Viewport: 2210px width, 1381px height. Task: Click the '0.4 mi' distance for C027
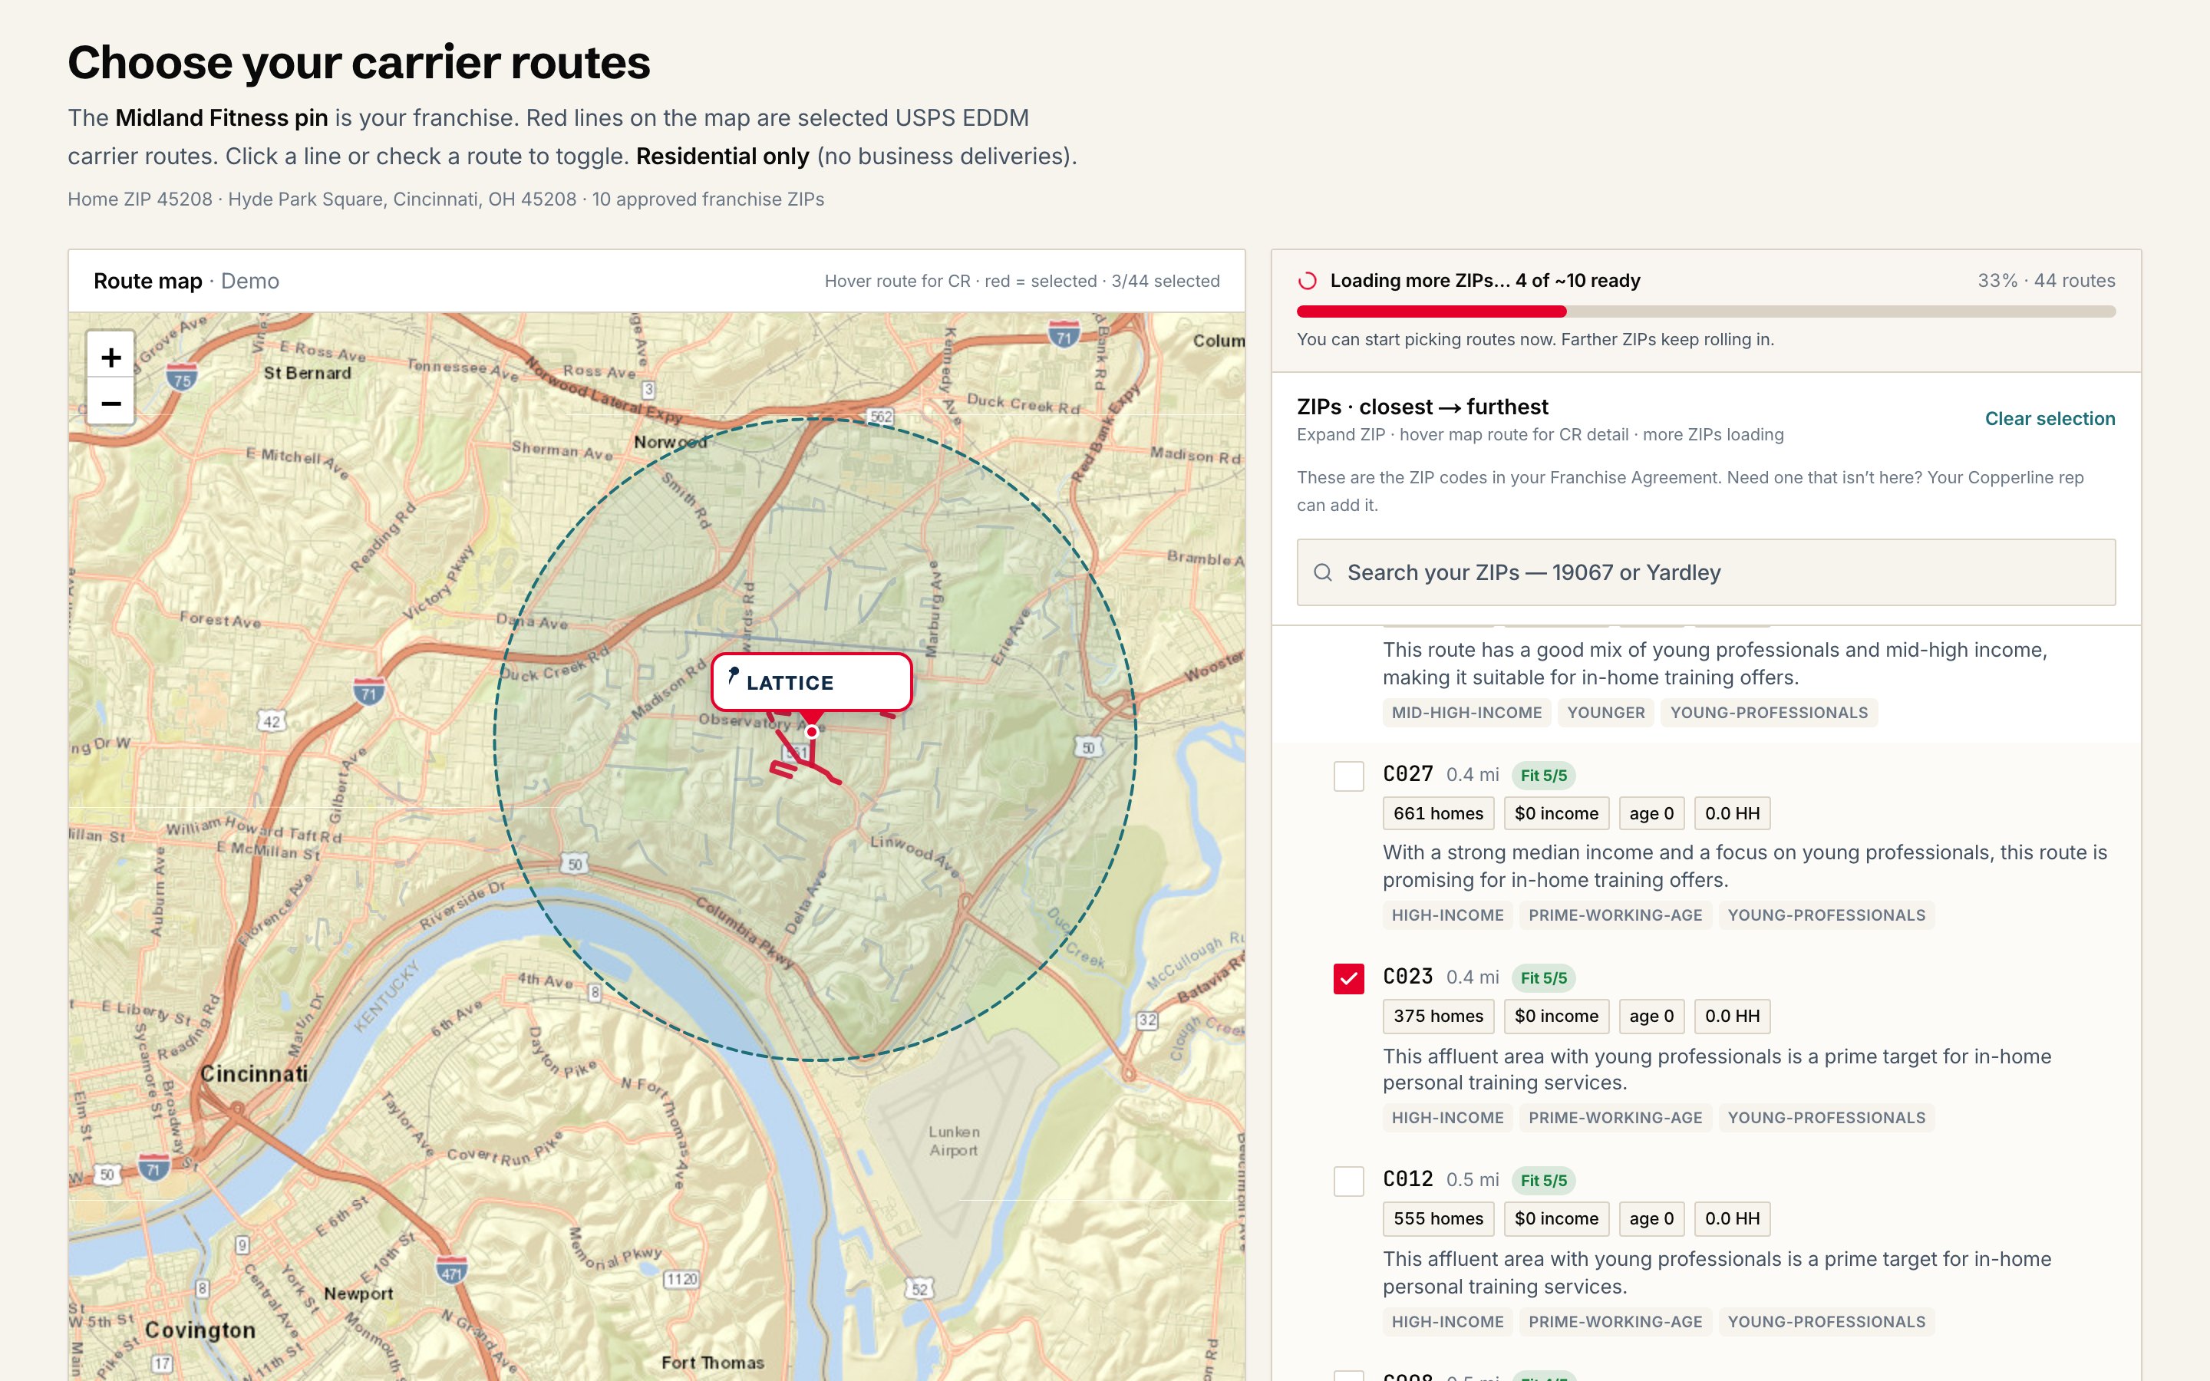coord(1472,775)
